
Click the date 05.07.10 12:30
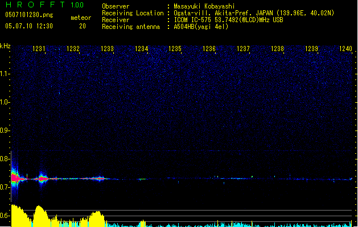point(29,26)
